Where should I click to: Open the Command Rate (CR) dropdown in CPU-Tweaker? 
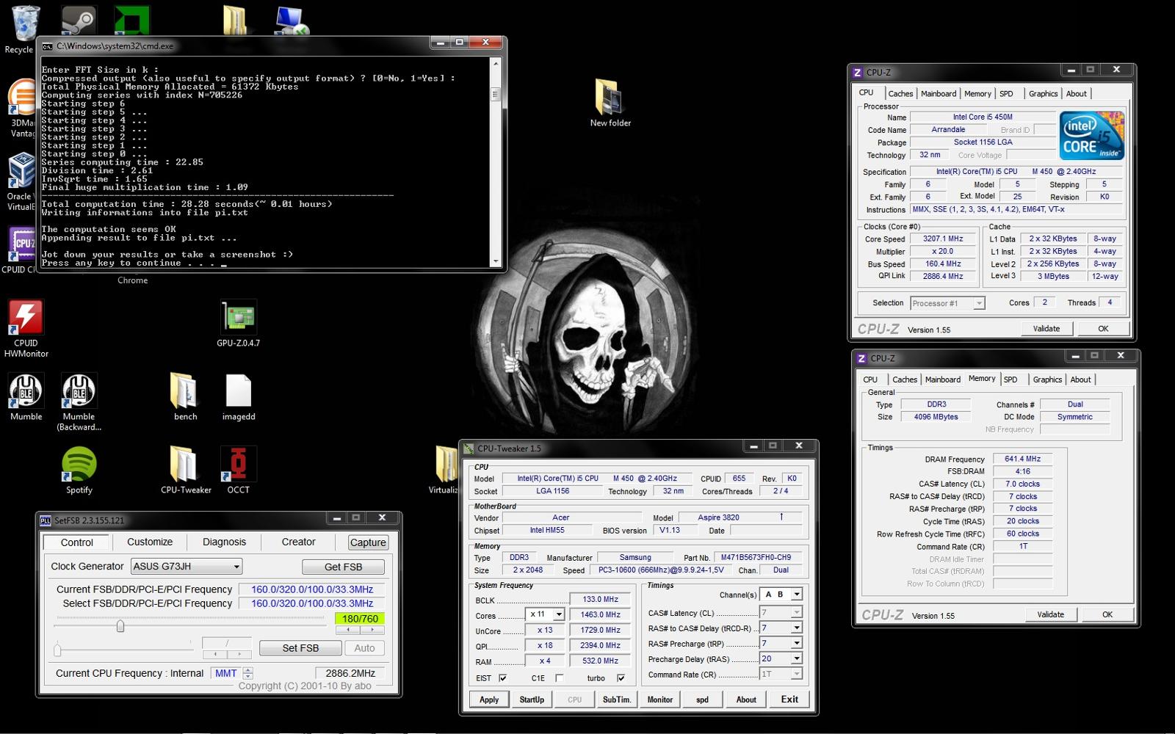coord(781,674)
